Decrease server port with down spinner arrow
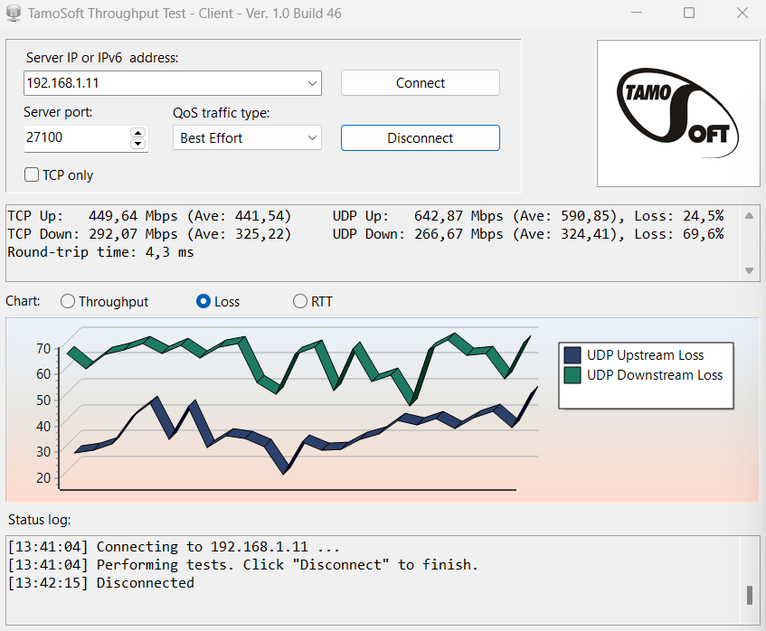766x631 pixels. tap(138, 144)
